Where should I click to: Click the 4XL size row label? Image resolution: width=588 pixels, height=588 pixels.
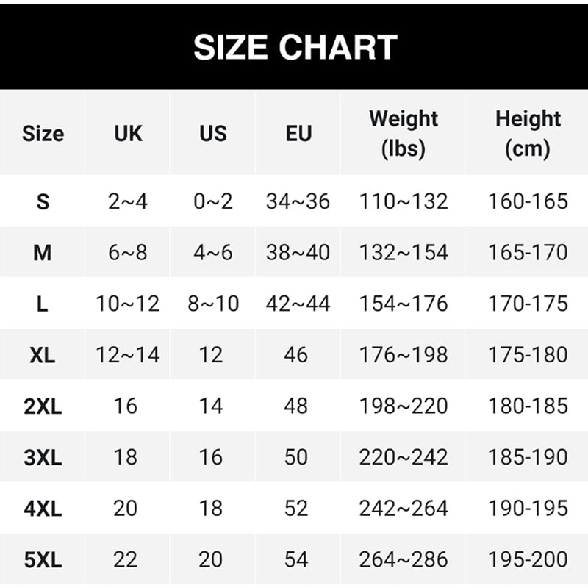(43, 508)
